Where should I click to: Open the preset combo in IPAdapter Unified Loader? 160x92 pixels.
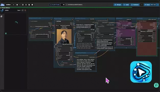tap(124, 25)
